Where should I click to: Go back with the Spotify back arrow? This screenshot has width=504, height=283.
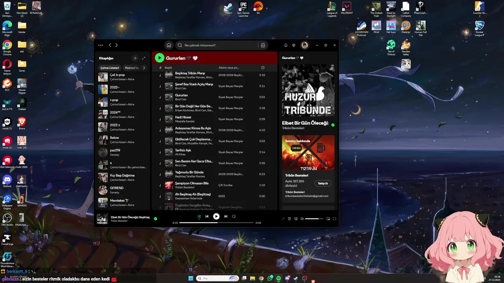110,45
